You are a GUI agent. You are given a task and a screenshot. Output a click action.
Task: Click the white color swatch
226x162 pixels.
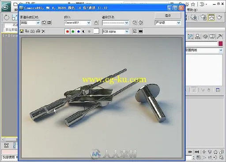[96, 31]
